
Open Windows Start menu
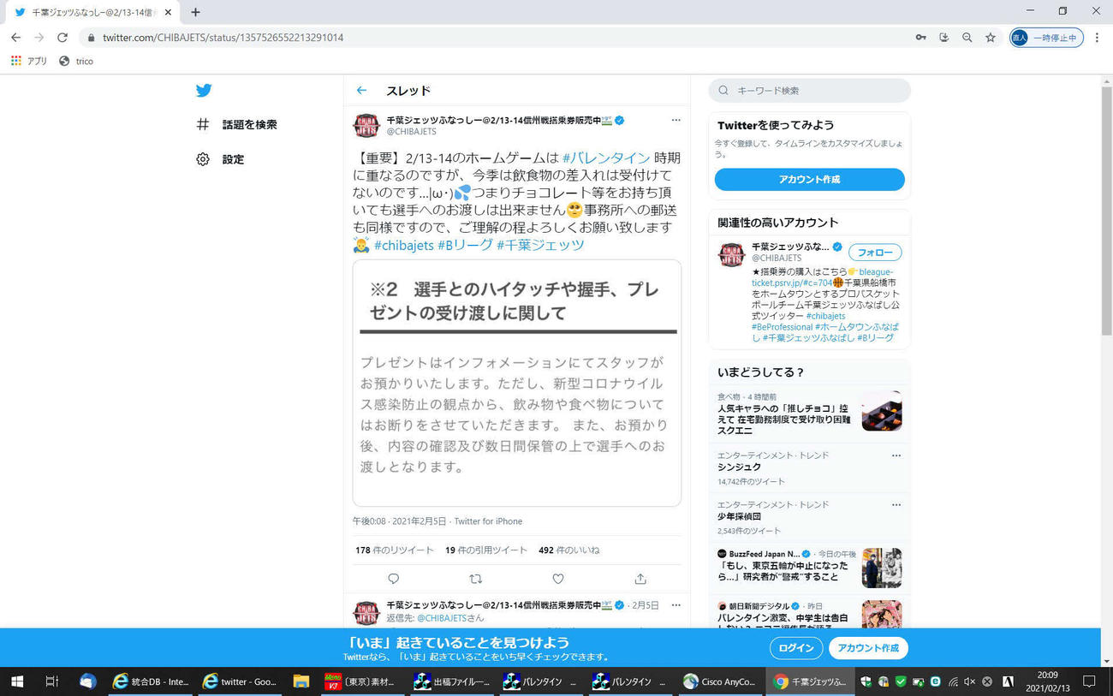[16, 681]
